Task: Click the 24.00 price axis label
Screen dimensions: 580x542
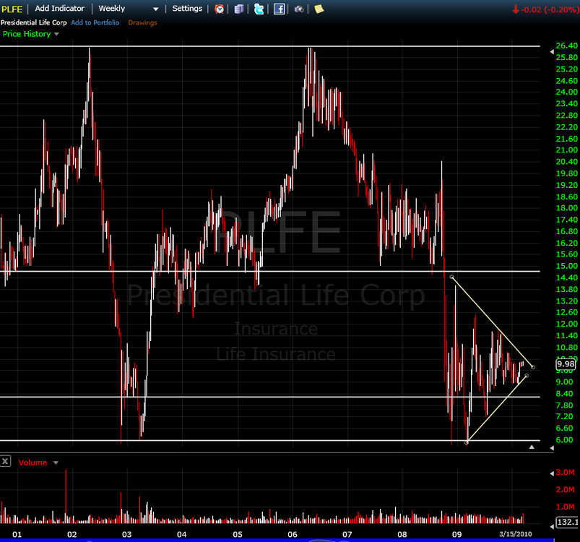Action: click(x=567, y=92)
